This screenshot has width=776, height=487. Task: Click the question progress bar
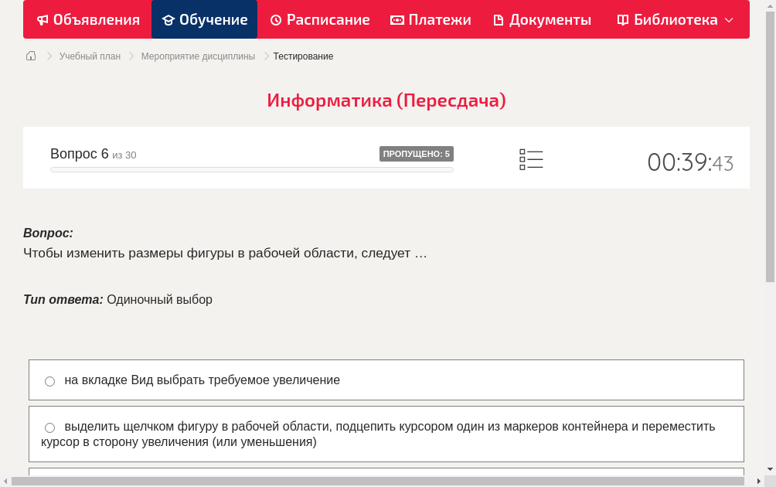(x=251, y=169)
